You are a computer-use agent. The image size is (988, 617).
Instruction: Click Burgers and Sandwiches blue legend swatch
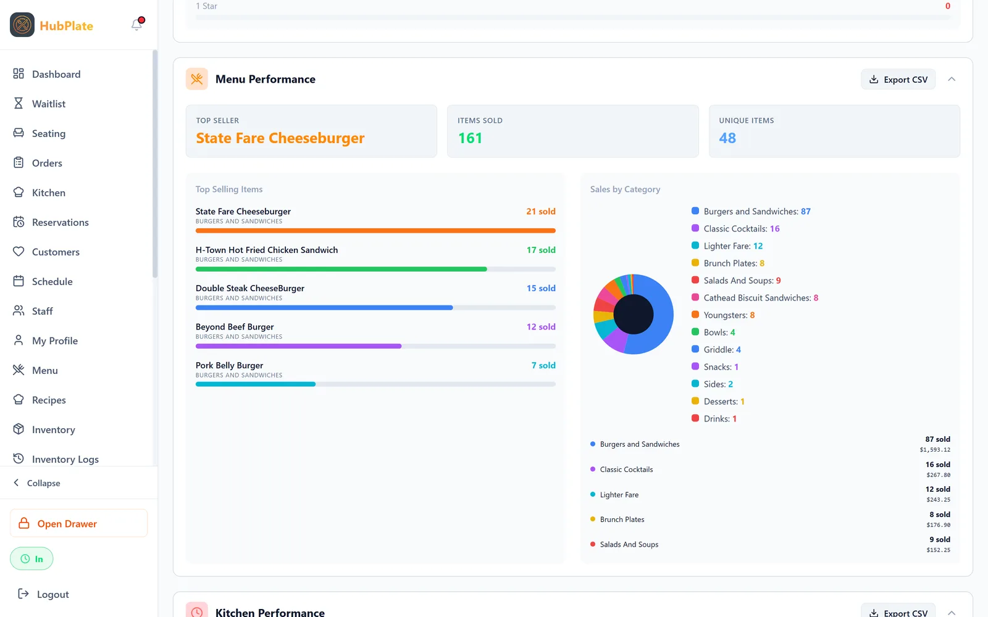[695, 211]
